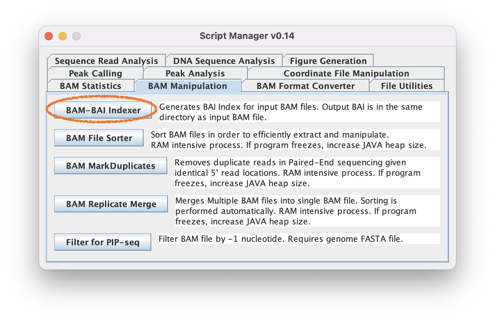Viewport: 495px width, 321px height.
Task: Open the BAM File Sorter tool
Action: click(99, 138)
